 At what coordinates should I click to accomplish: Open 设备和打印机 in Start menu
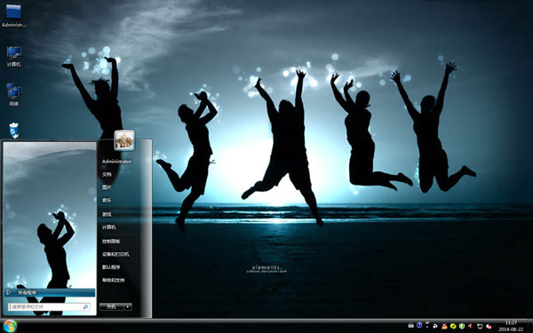coord(115,254)
